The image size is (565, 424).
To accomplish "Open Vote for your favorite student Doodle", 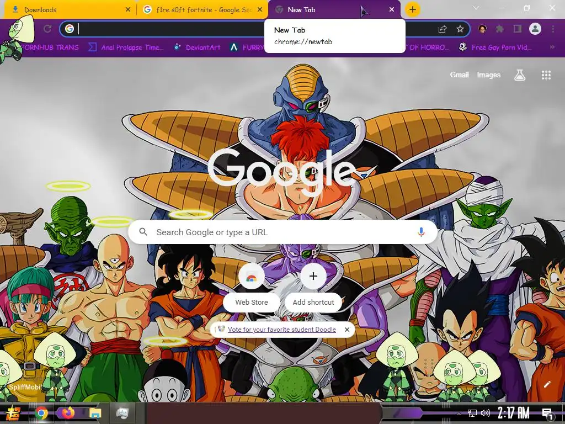I will (x=281, y=330).
